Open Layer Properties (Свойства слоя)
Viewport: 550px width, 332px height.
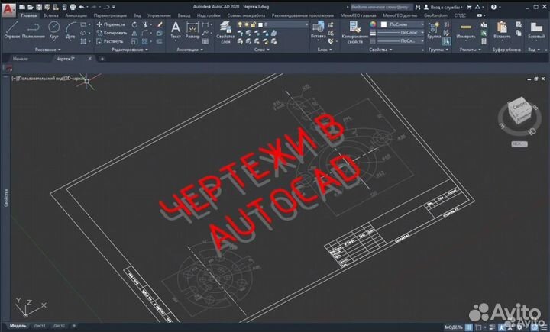tap(225, 32)
